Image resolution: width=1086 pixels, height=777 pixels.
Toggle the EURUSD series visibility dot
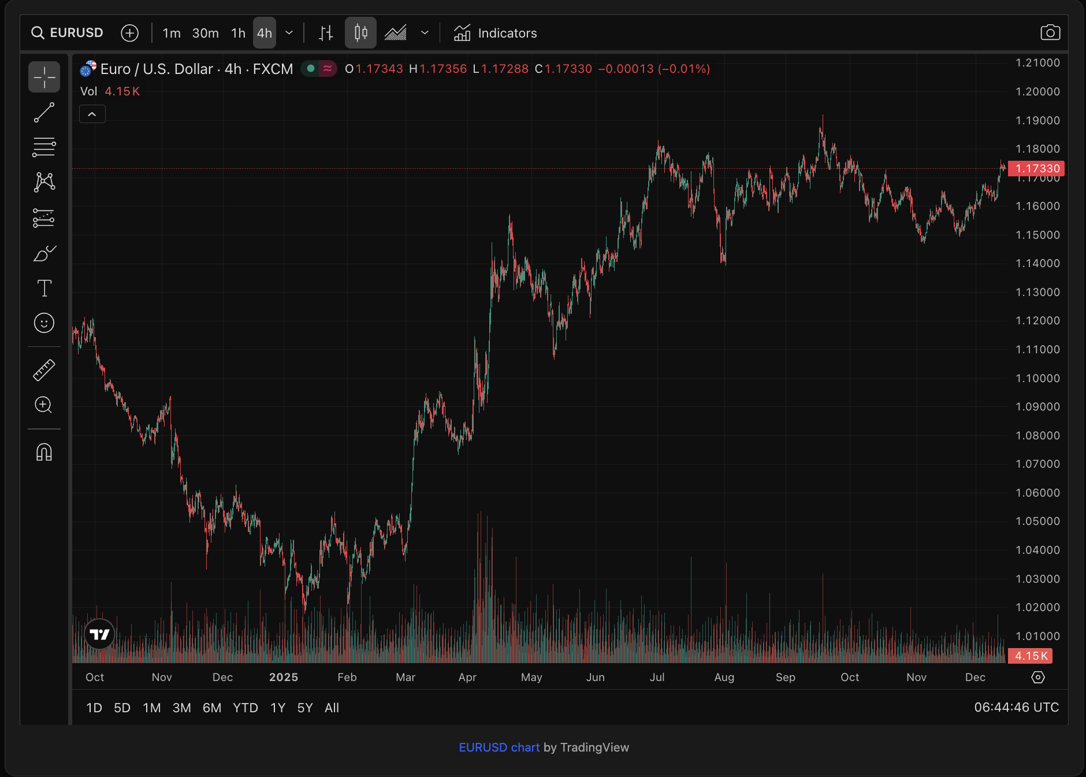point(310,68)
